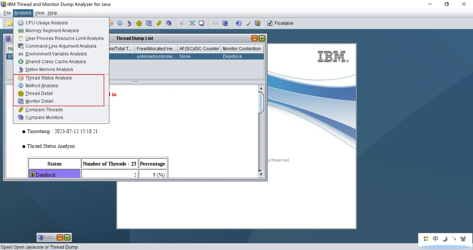Select Memory Segment Analysis
The height and width of the screenshot is (250, 473).
pyautogui.click(x=61, y=31)
